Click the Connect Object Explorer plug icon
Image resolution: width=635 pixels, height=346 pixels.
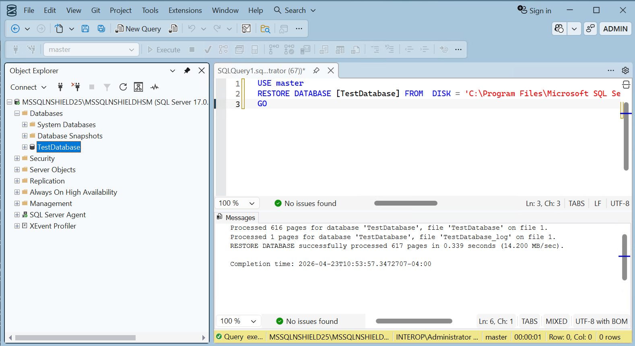pos(60,87)
